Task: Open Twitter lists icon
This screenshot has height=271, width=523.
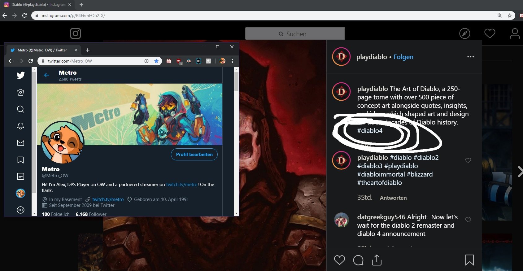Action: 20,177
